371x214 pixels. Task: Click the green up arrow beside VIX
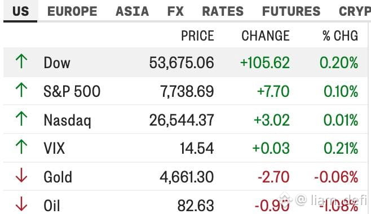[x=21, y=147]
